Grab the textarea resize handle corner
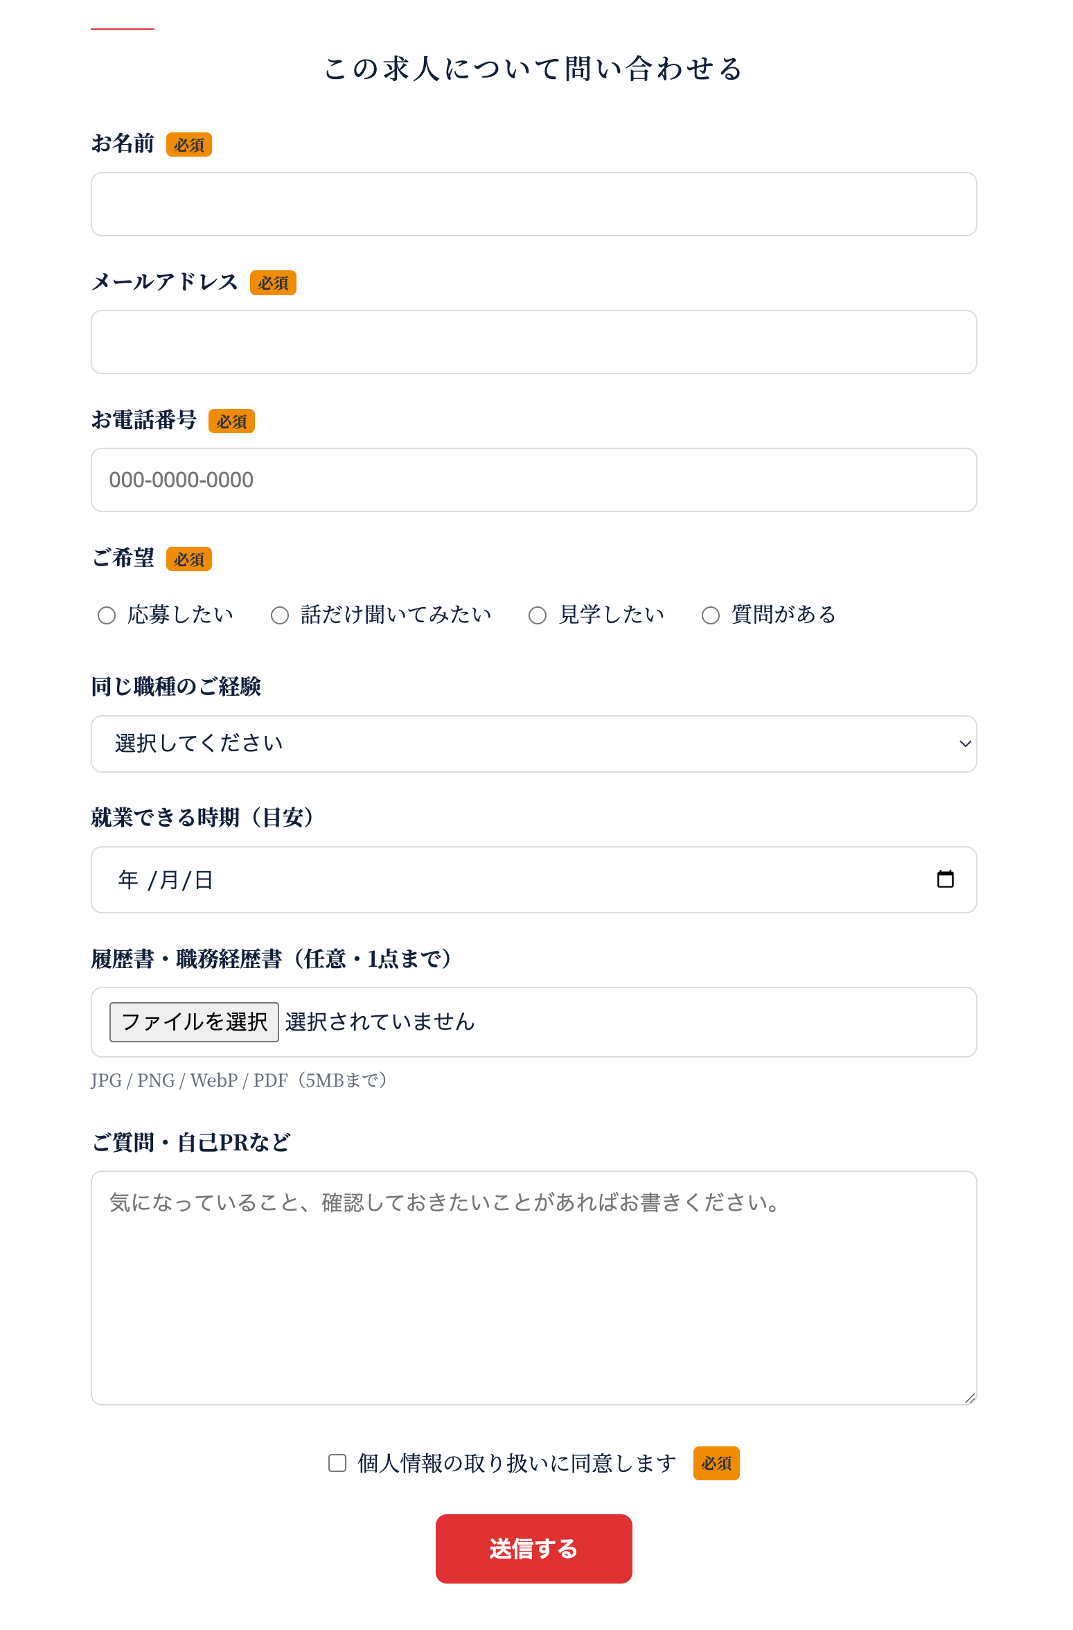Viewport: 1073px width, 1630px height. pos(970,1399)
